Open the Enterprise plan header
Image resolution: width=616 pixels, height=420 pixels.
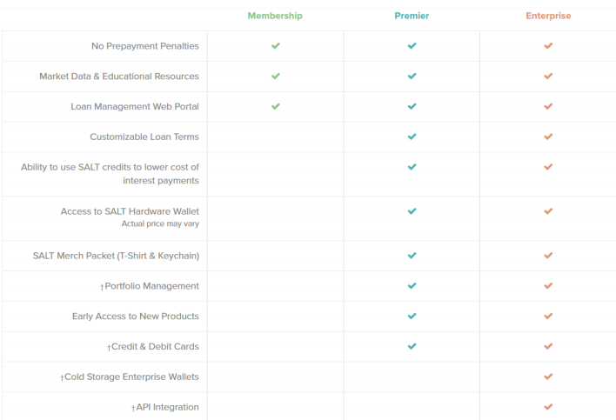click(548, 16)
